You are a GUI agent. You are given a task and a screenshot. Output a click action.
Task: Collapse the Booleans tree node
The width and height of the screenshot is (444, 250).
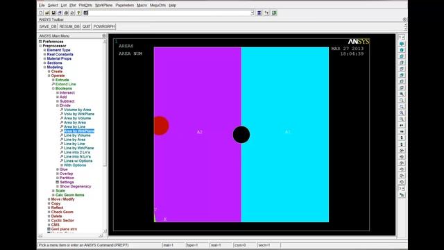point(53,88)
